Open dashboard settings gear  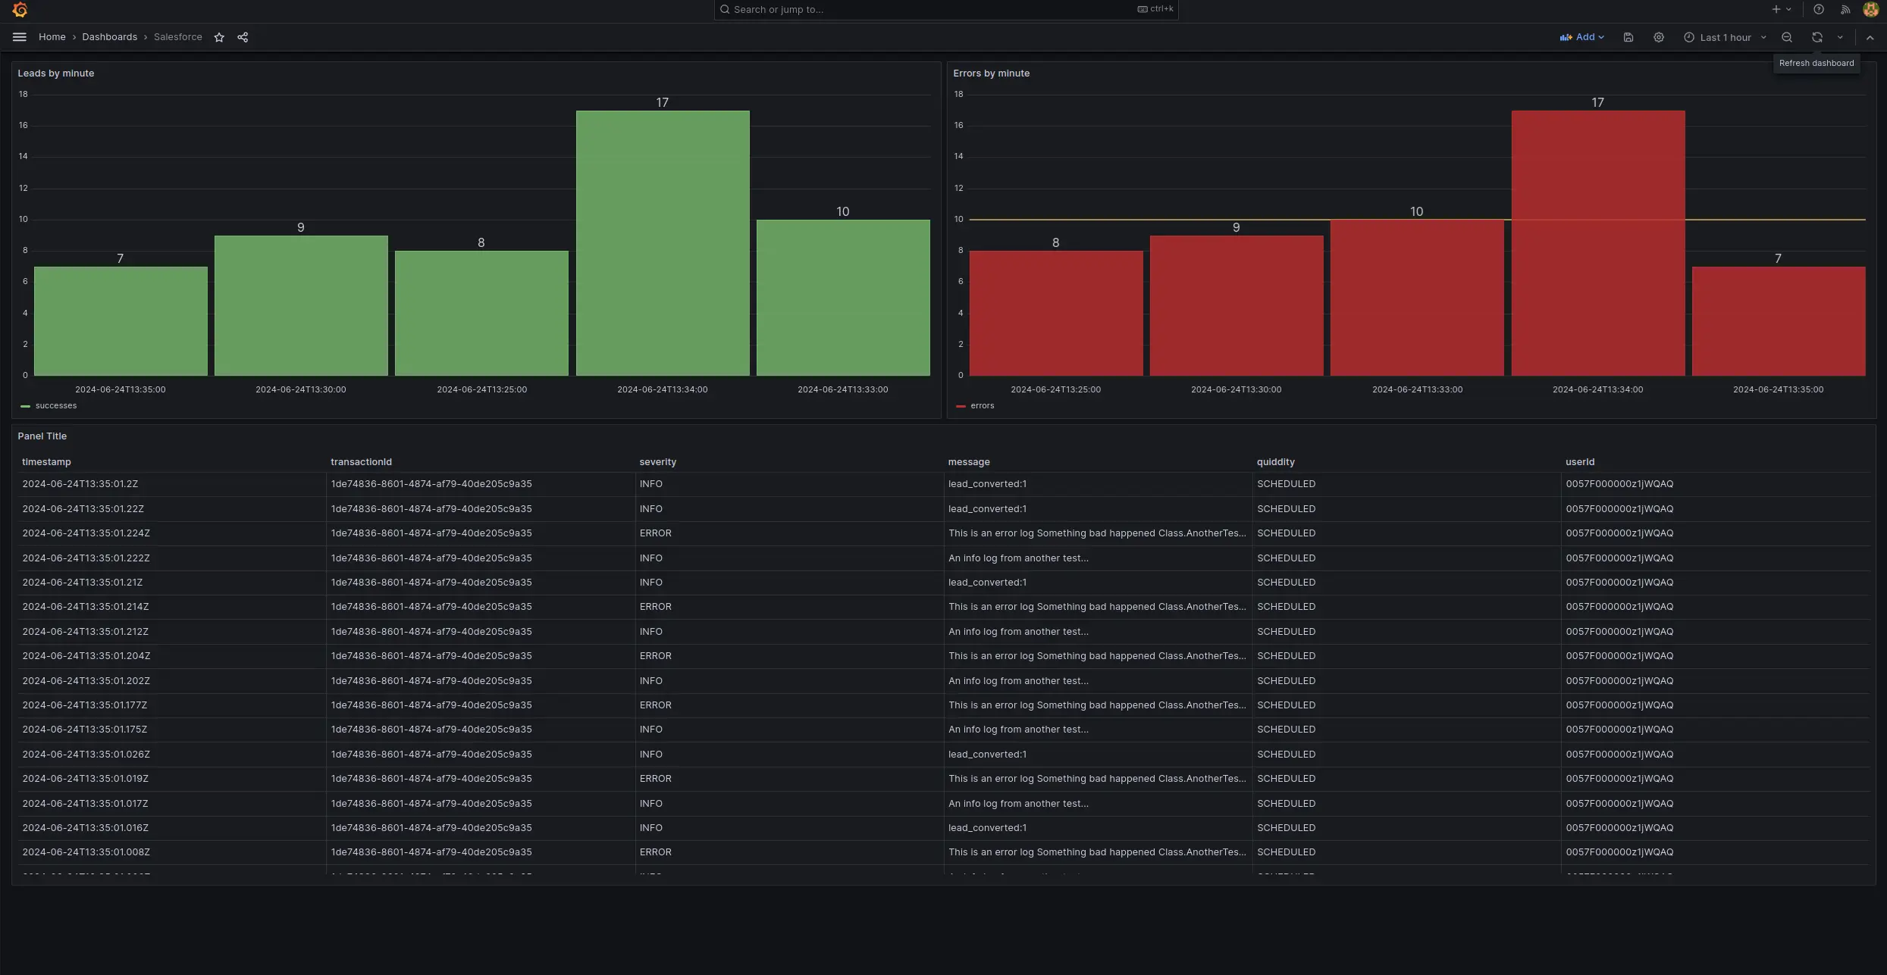click(x=1659, y=36)
